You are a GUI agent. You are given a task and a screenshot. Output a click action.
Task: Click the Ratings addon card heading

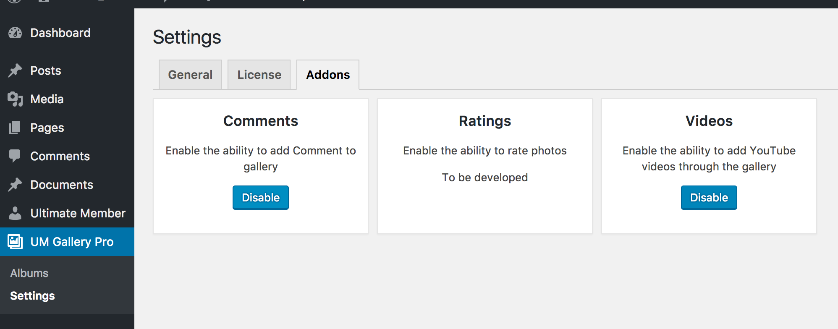[485, 121]
